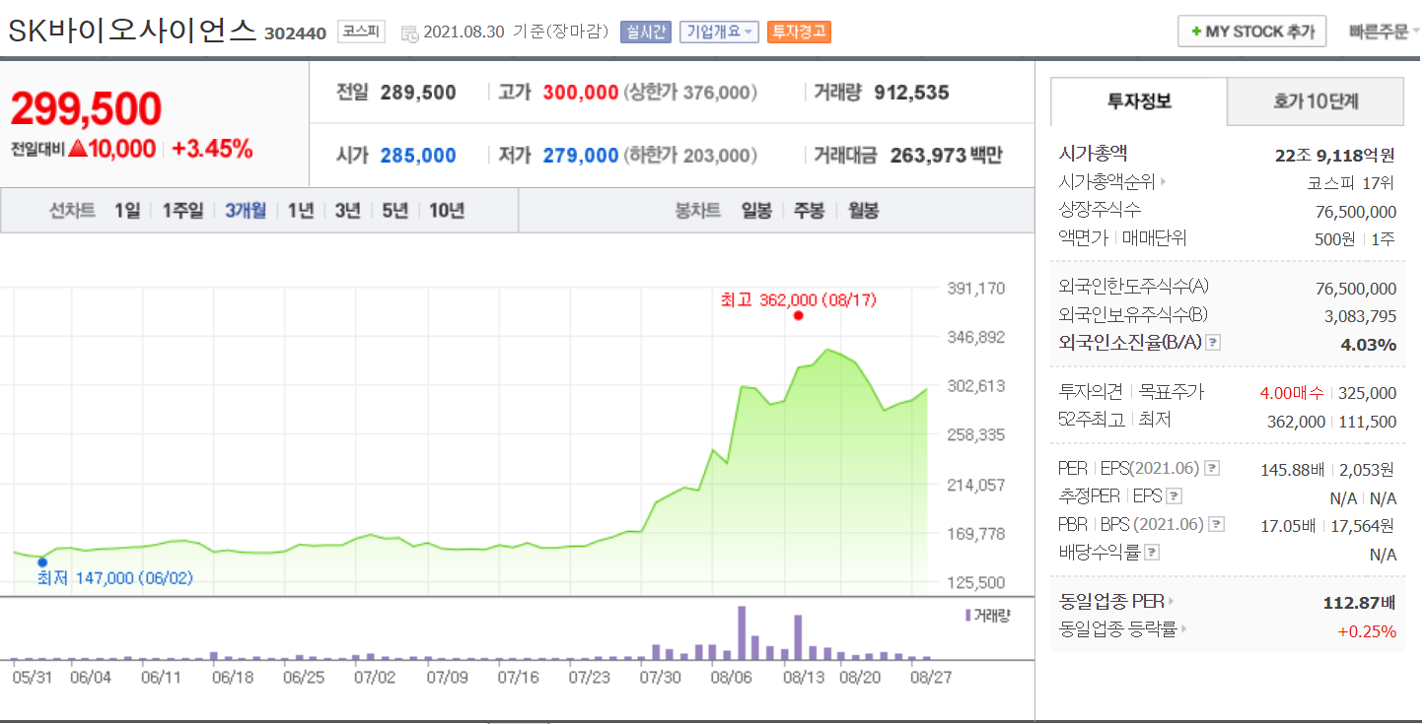This screenshot has height=724, width=1427.
Task: Click the 외국인소진율 value 4.03%
Action: coord(1369,345)
